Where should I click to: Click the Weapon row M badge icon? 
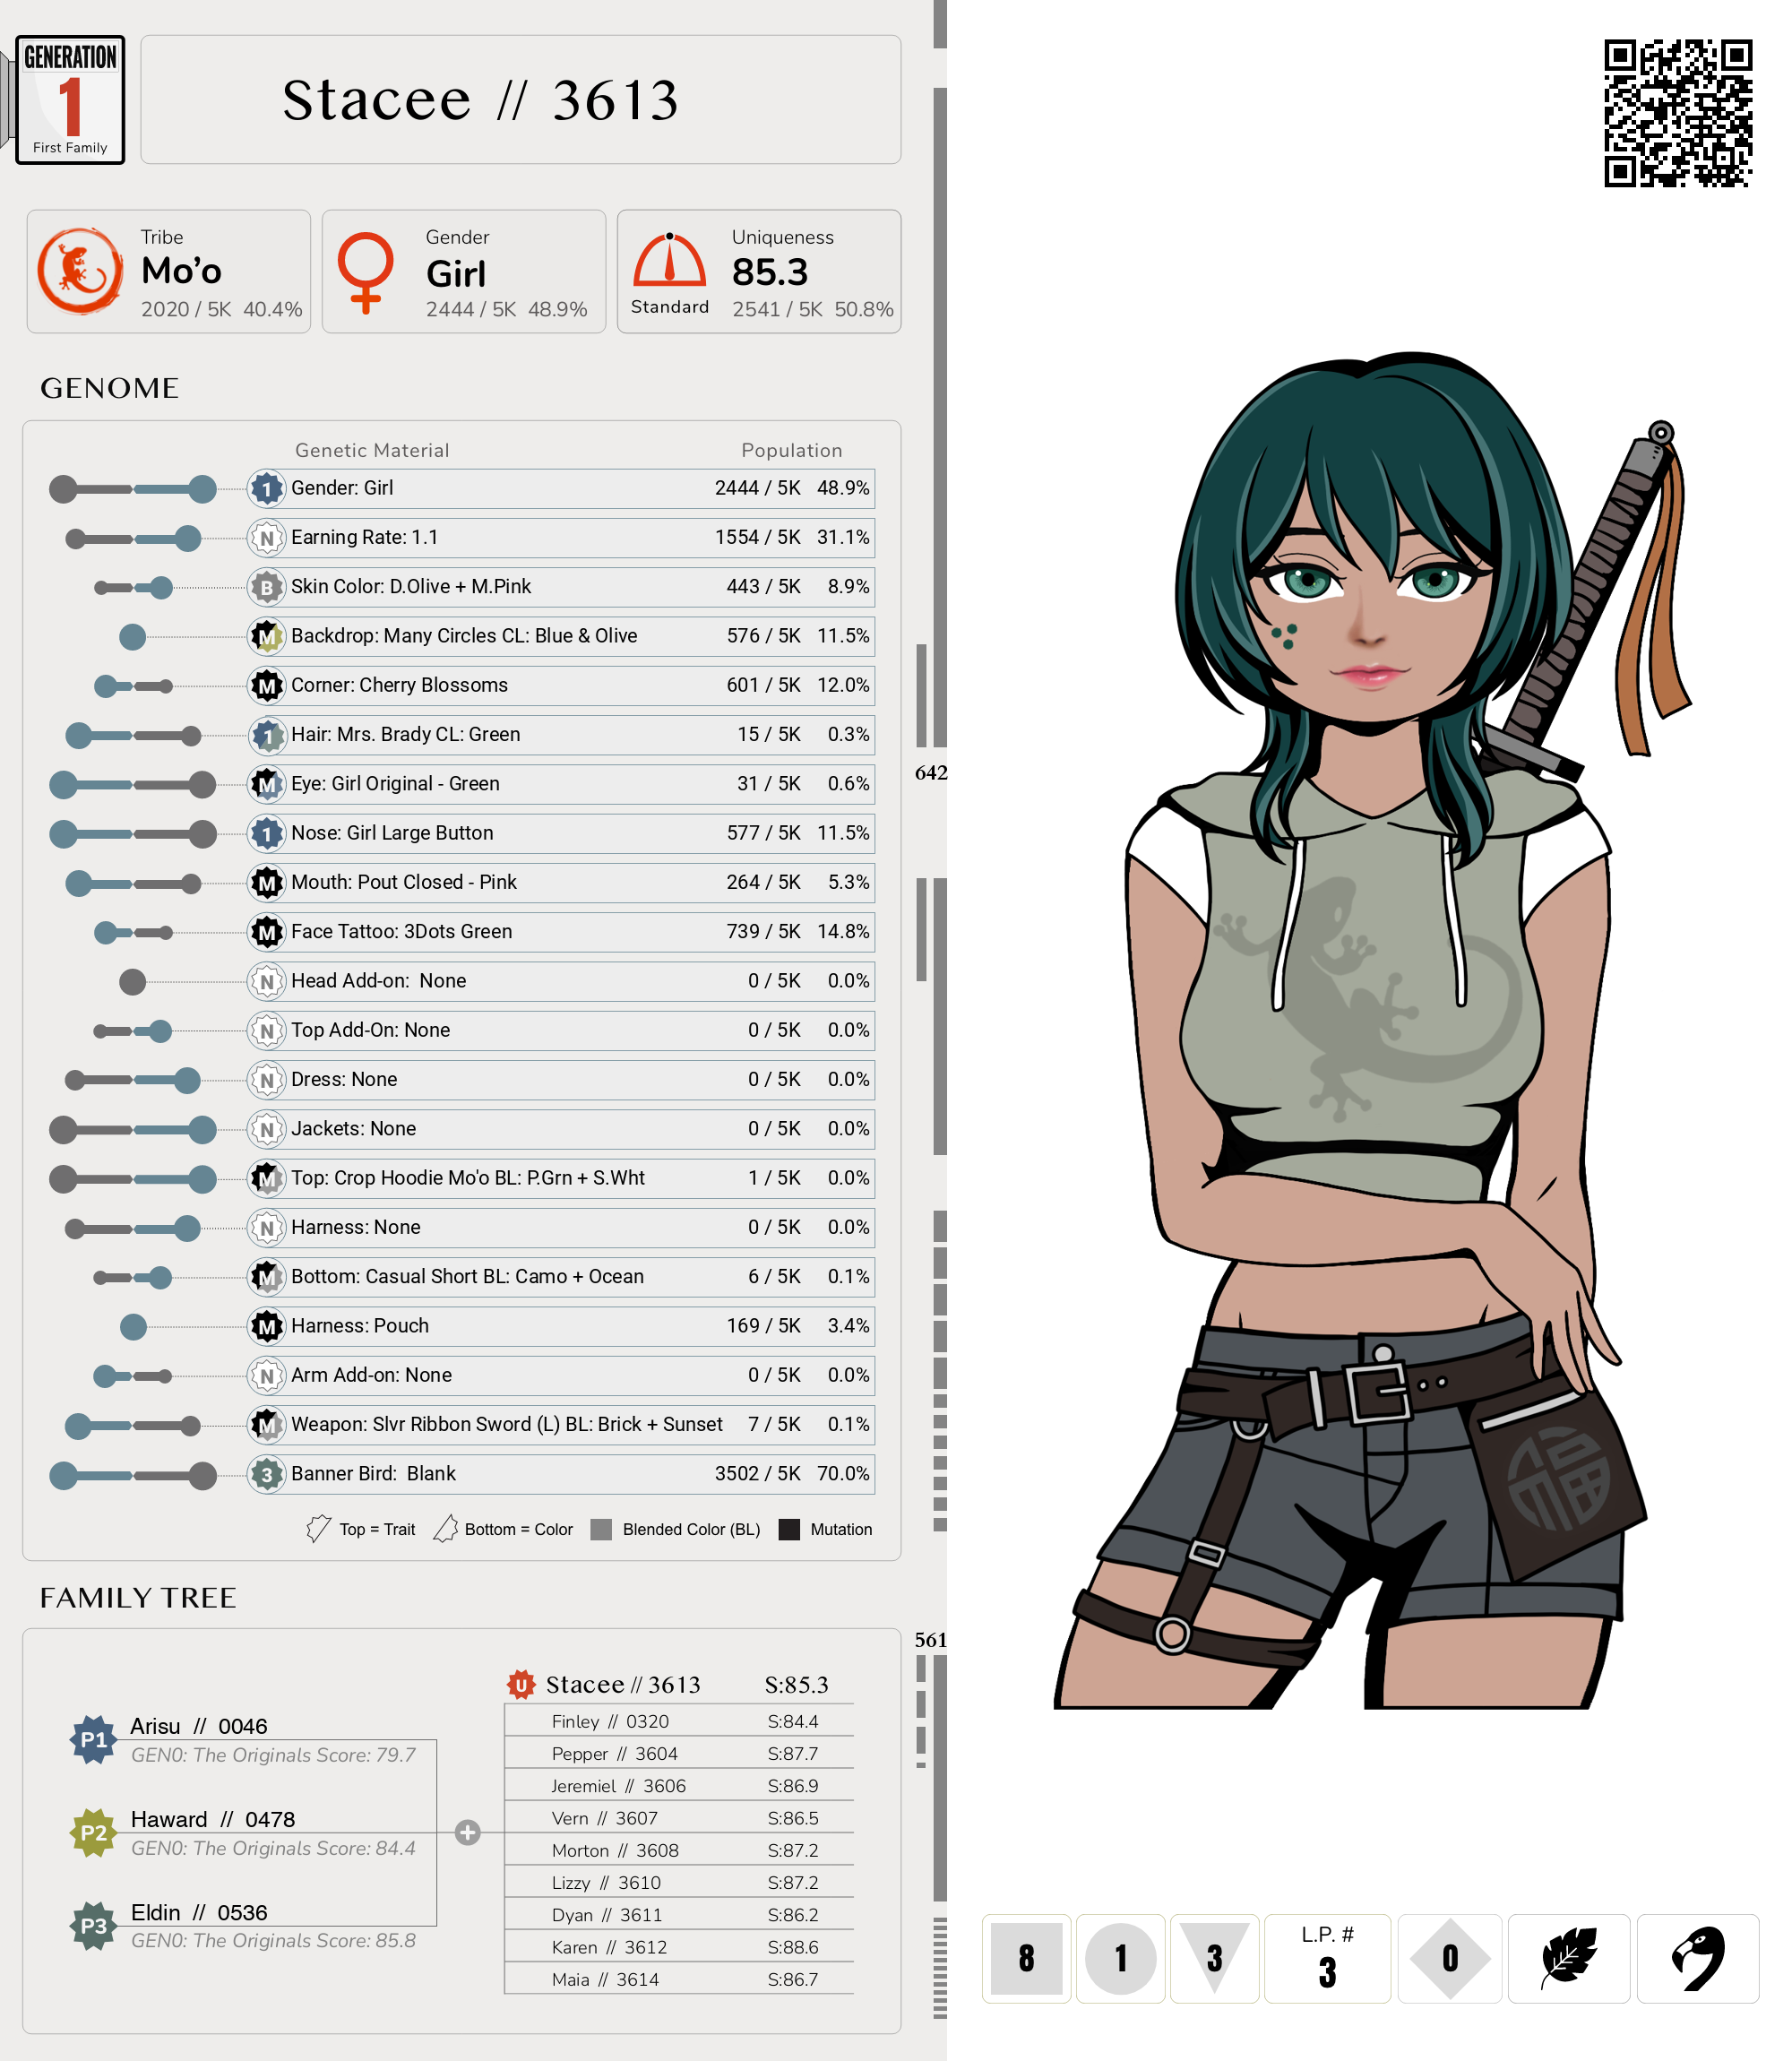coord(267,1425)
